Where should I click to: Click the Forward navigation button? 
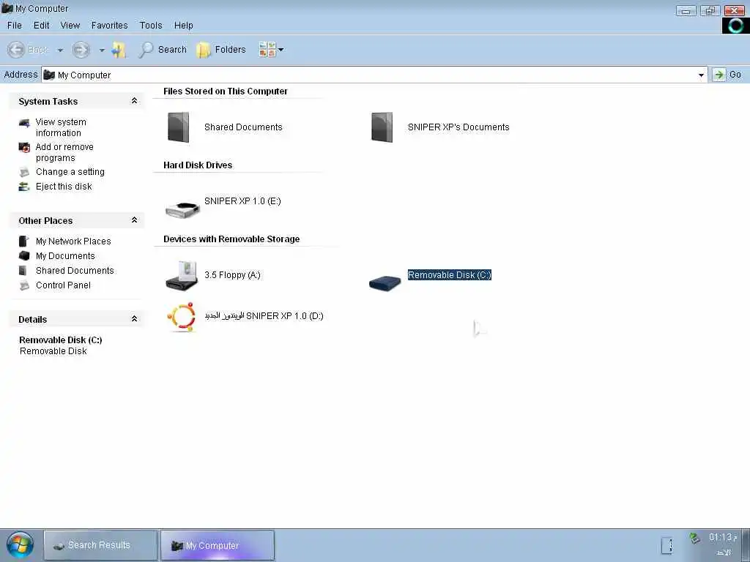pyautogui.click(x=81, y=49)
